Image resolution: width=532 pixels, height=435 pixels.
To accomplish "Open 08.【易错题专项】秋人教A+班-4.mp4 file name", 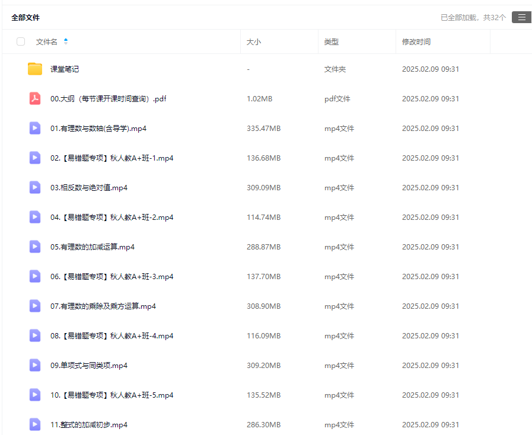I will 112,336.
